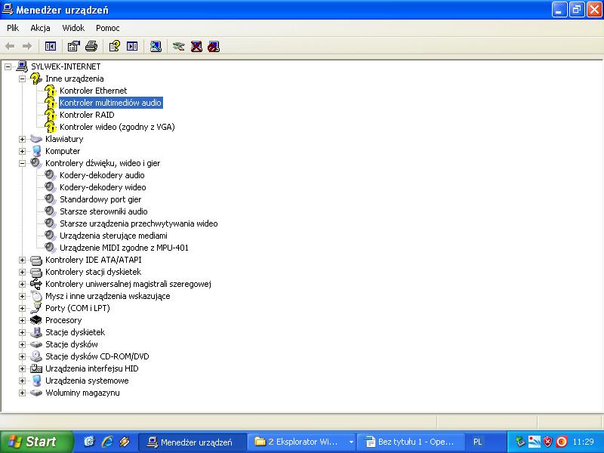
Task: Click the Print toolbar icon
Action: [x=91, y=47]
